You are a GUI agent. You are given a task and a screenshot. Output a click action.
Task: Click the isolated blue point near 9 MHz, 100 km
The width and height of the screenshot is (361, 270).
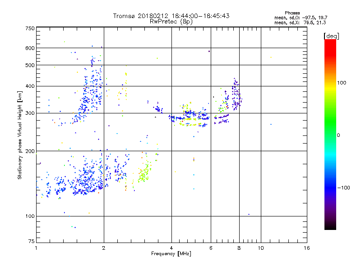(249, 214)
